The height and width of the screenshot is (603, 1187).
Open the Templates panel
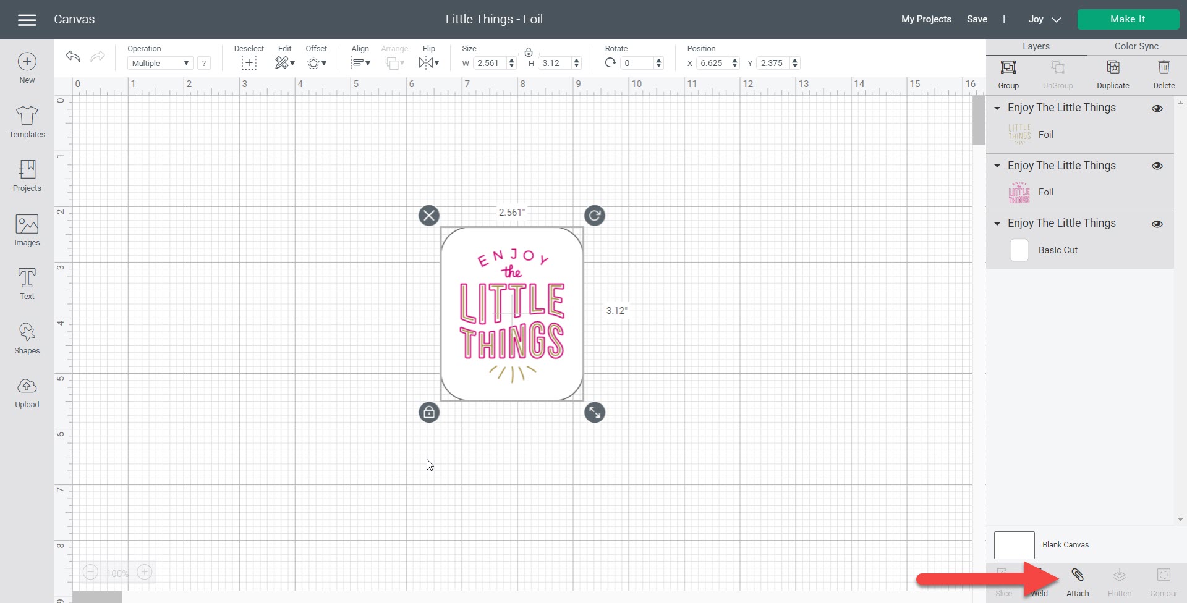pos(27,122)
